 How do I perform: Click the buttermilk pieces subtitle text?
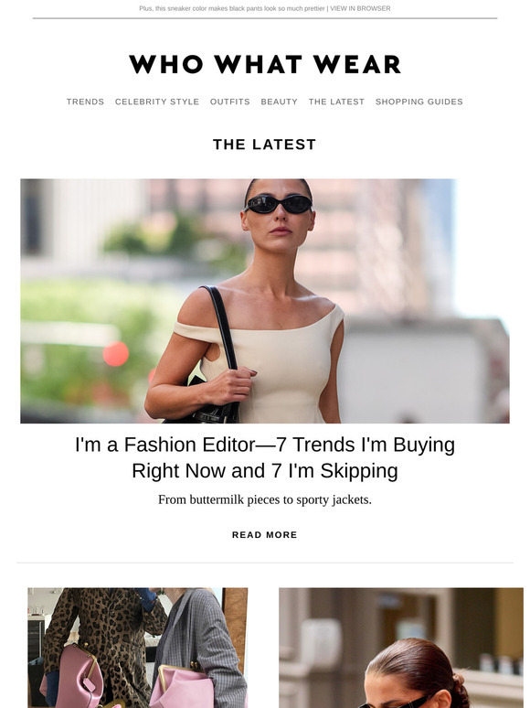tap(265, 499)
